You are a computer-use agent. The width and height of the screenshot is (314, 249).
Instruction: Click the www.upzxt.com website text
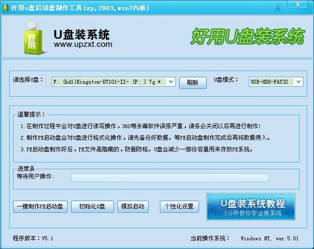(x=83, y=44)
